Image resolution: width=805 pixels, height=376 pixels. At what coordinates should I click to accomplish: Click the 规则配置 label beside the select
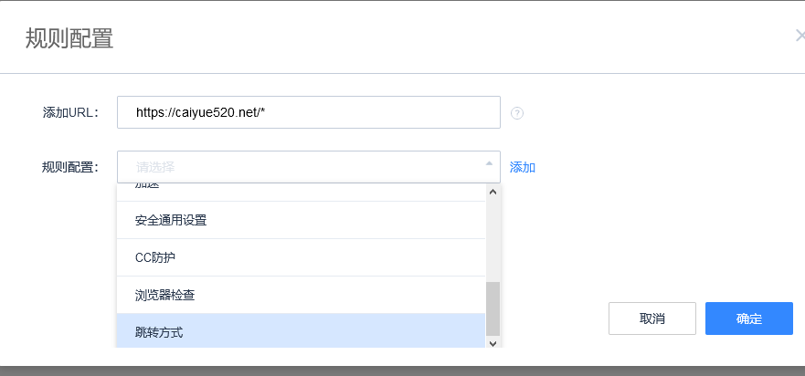(x=70, y=167)
